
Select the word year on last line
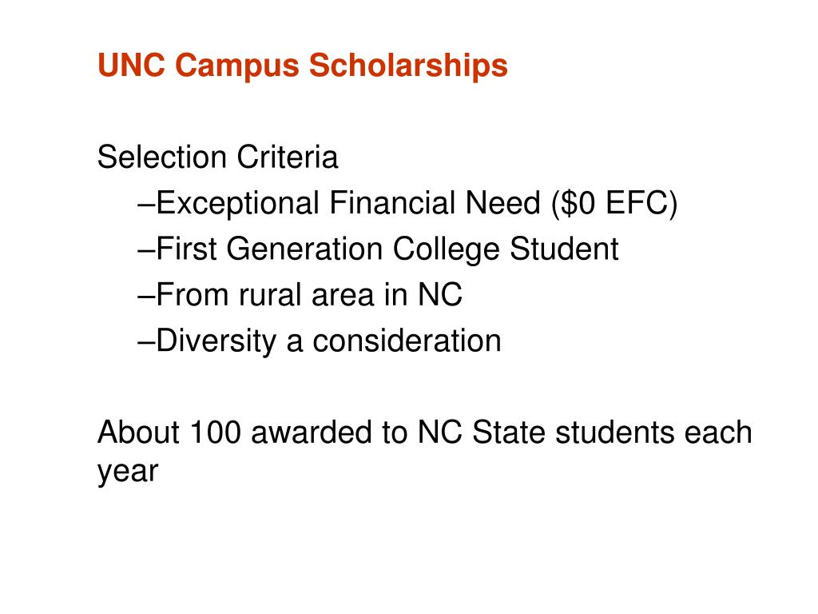click(128, 472)
